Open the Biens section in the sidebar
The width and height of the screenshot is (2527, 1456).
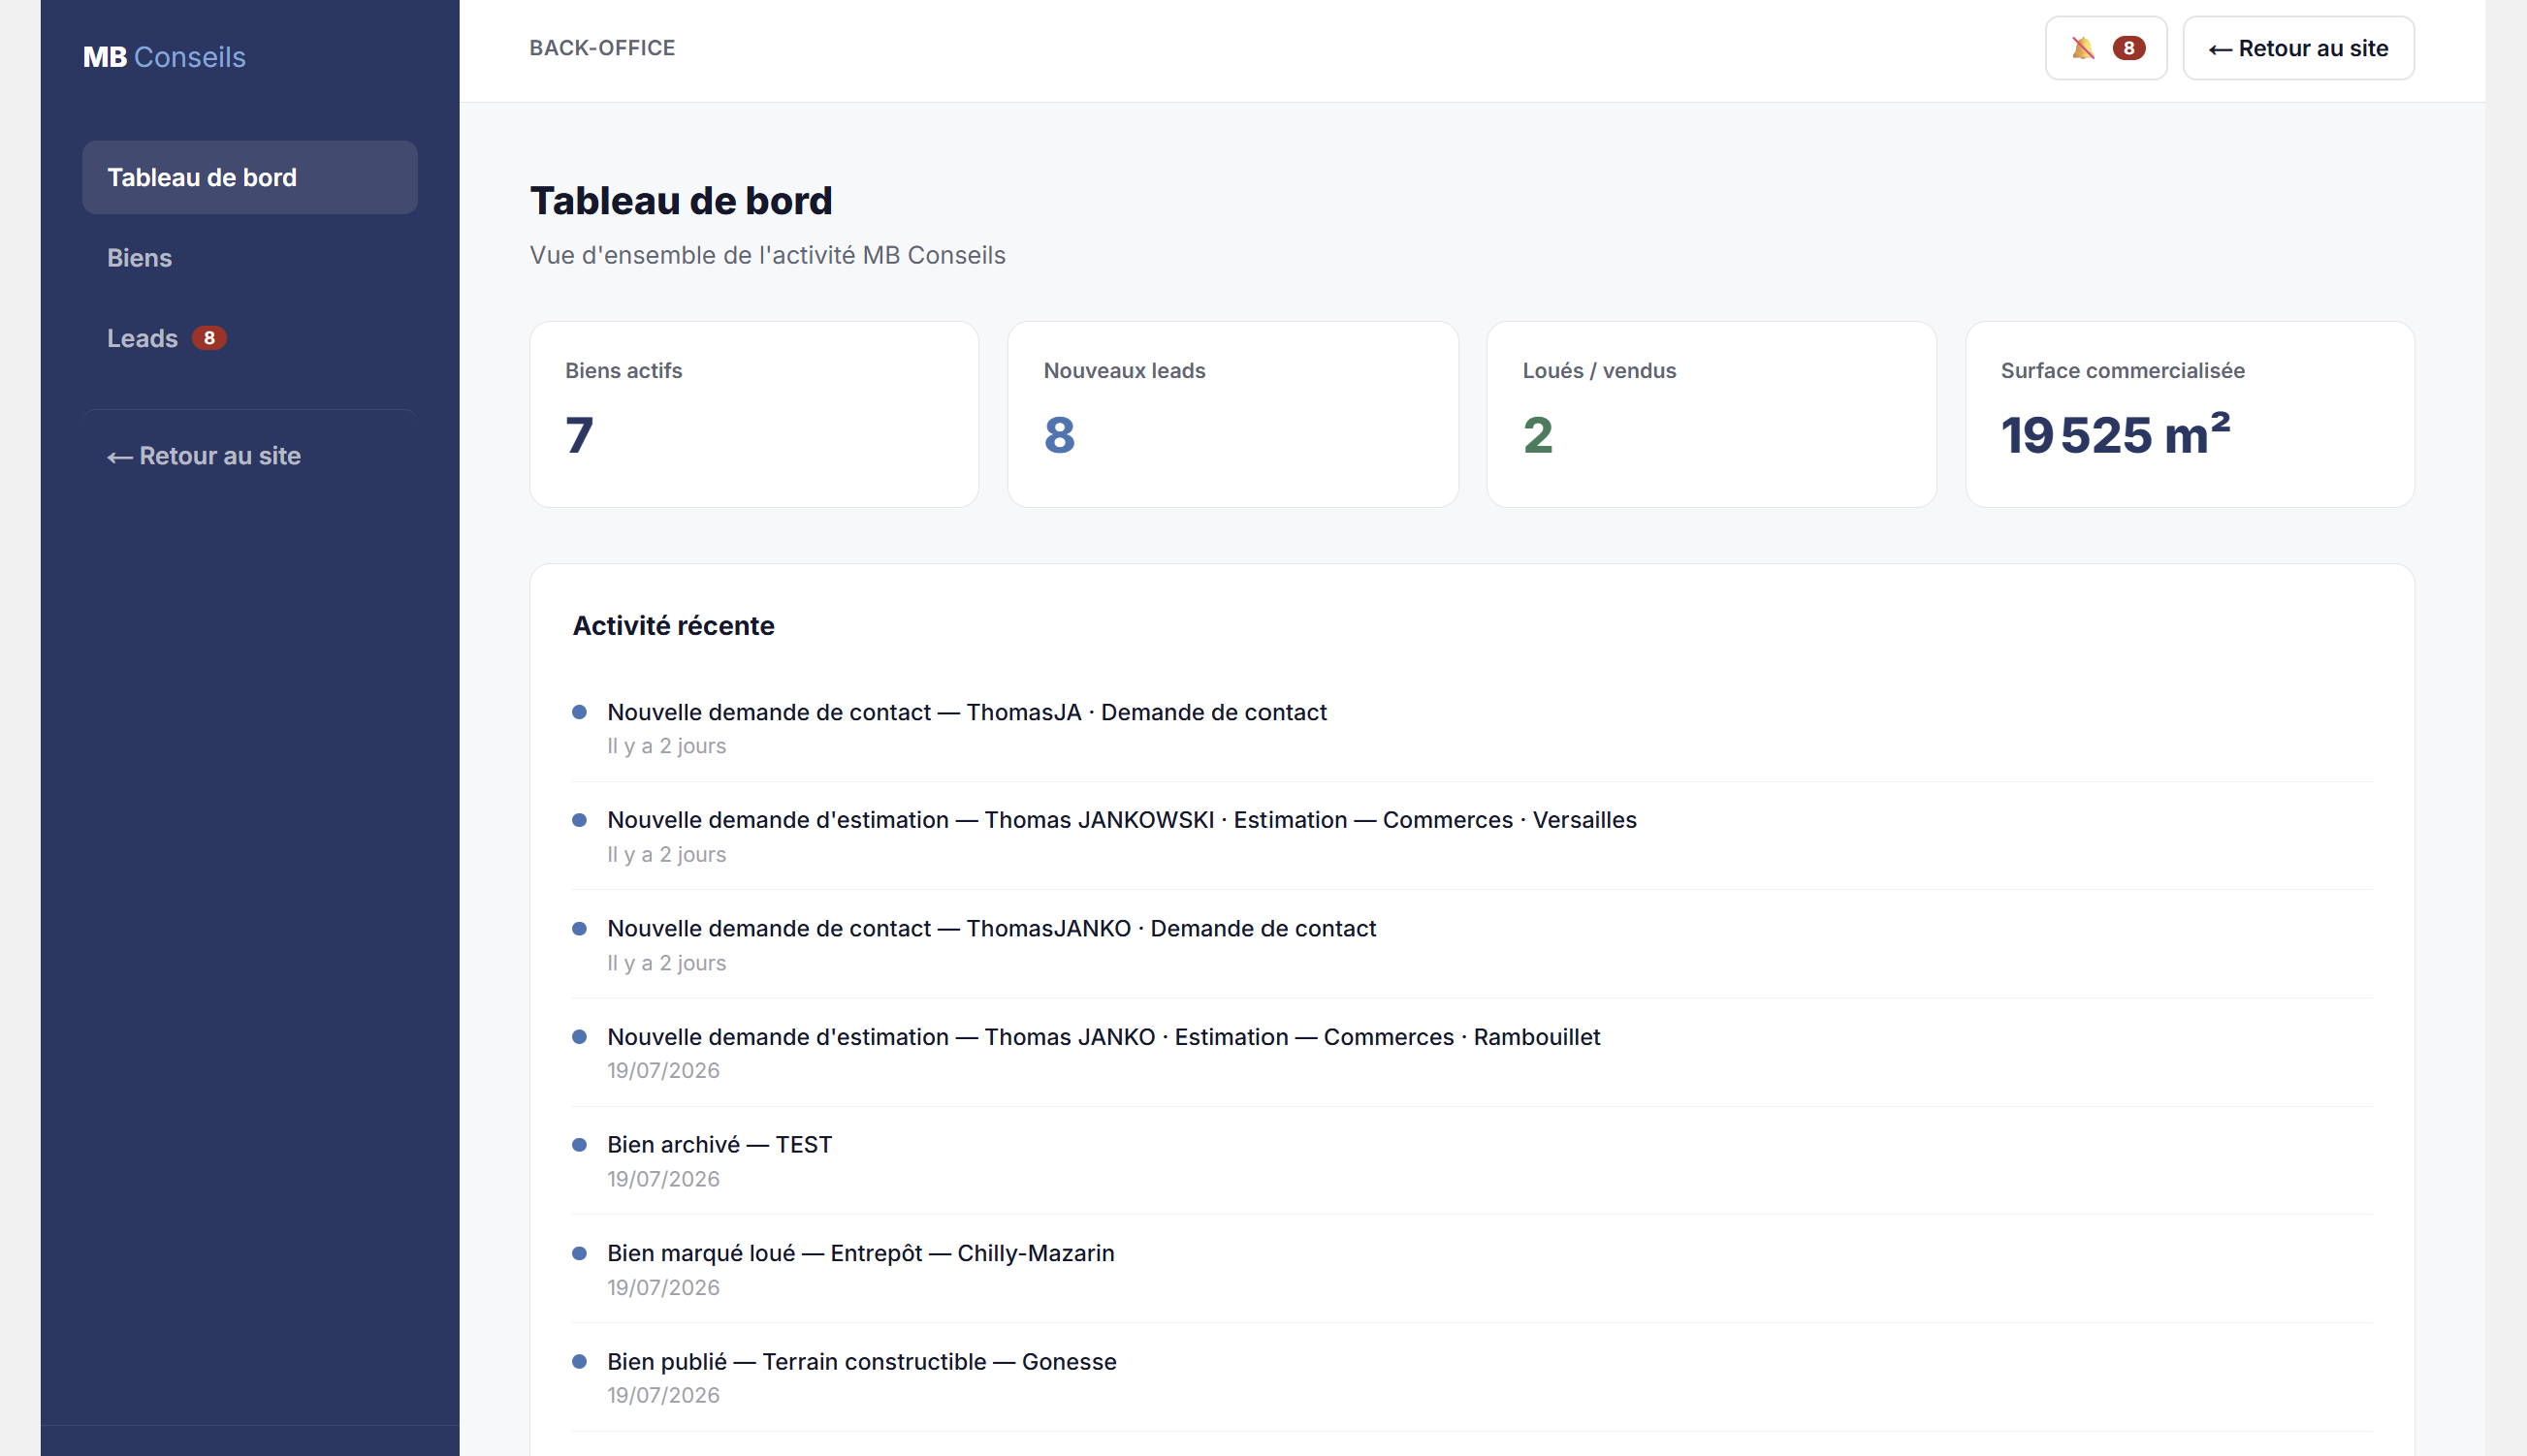[x=250, y=258]
